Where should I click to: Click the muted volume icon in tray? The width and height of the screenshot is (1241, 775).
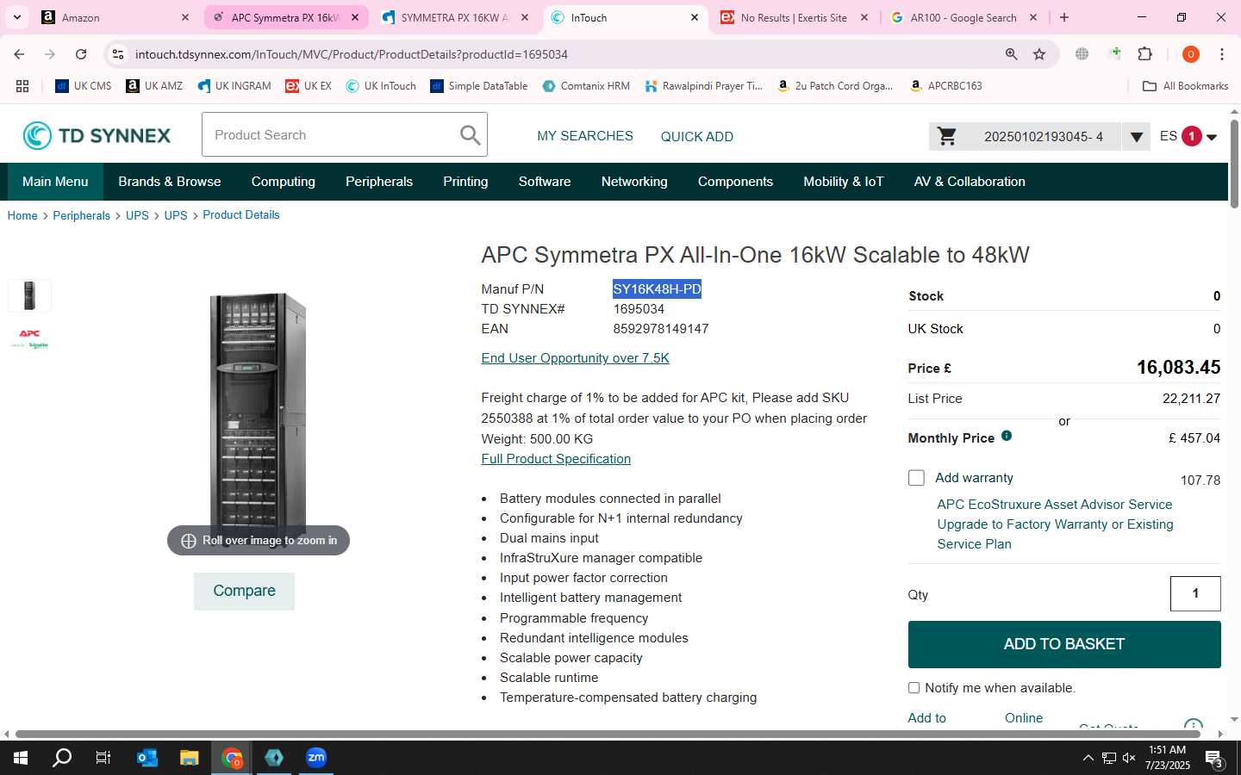1129,758
